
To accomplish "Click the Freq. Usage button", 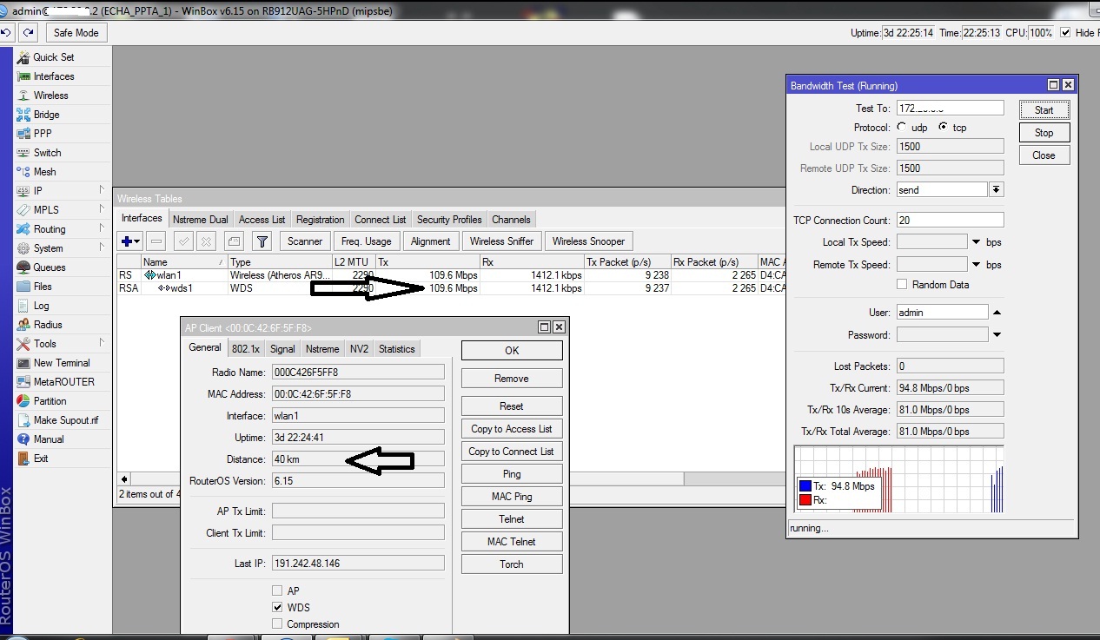I will 366,241.
